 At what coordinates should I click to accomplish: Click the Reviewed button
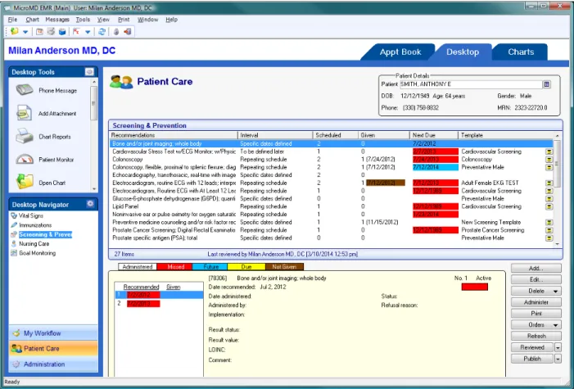[x=532, y=347]
